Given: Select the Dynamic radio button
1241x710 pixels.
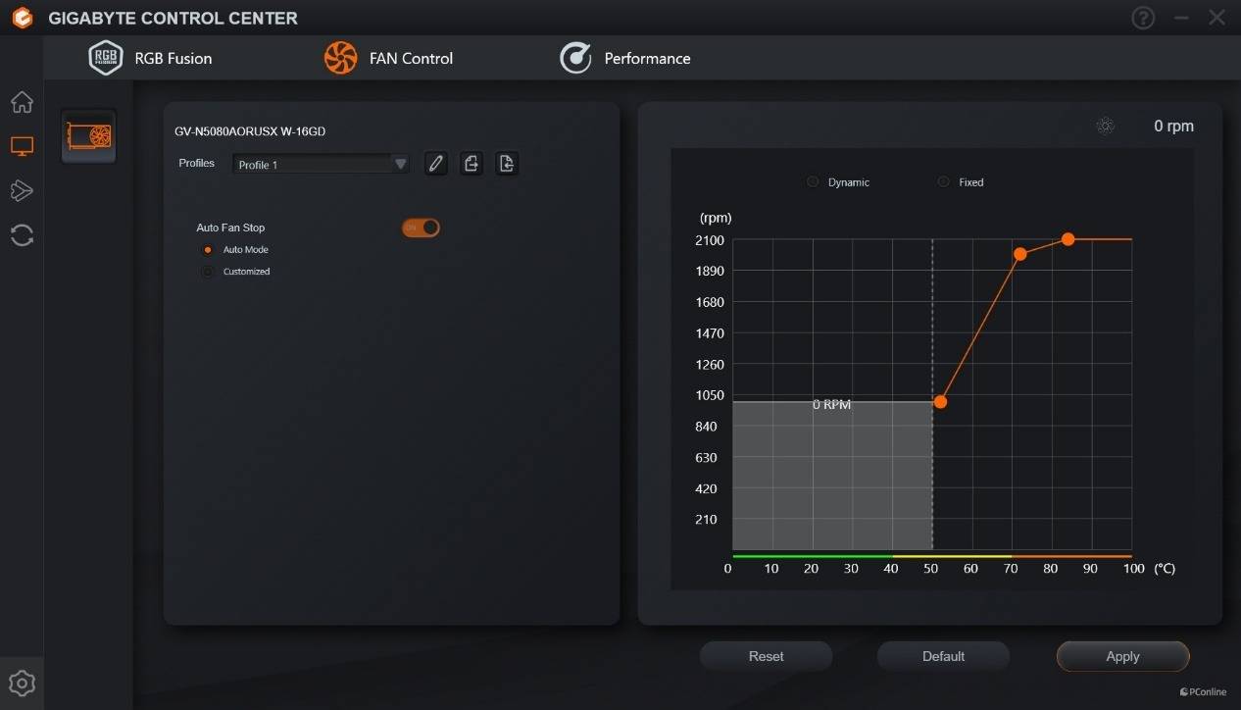Looking at the screenshot, I should [x=813, y=182].
